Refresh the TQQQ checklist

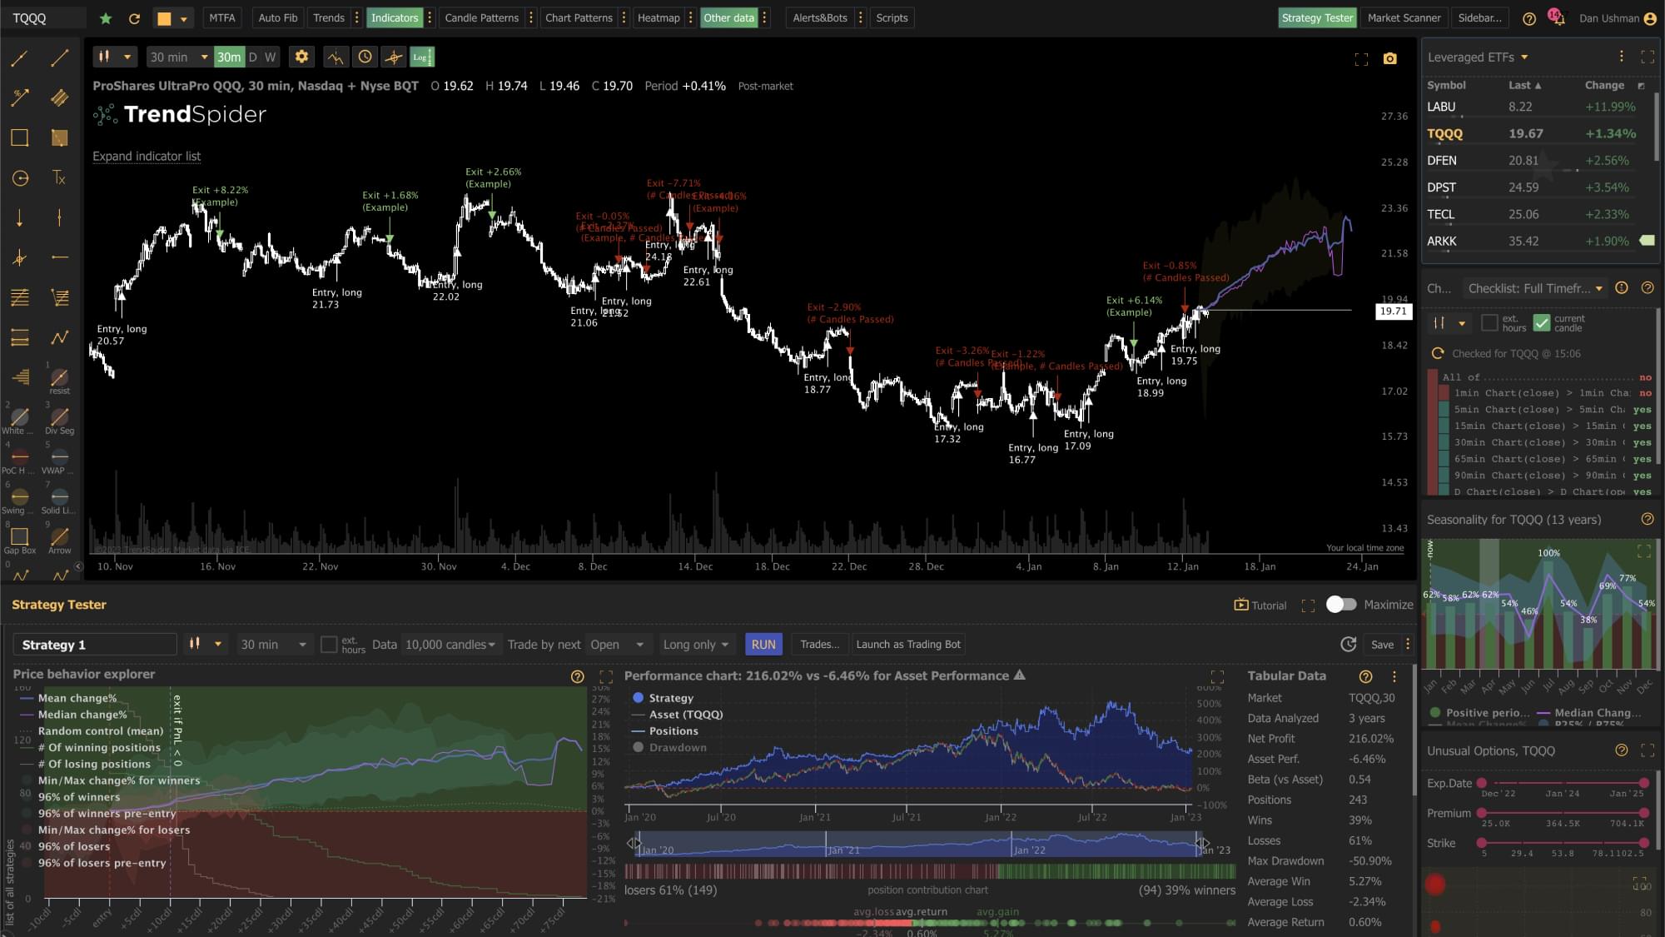click(x=1438, y=353)
